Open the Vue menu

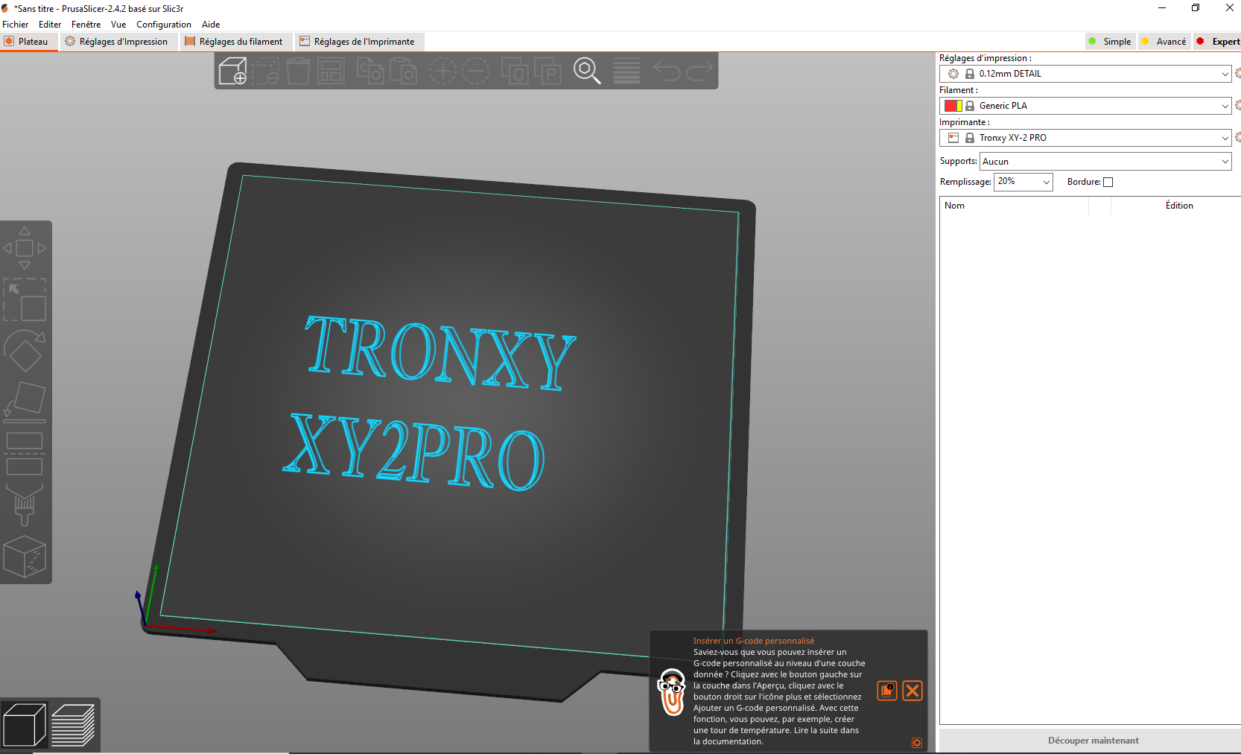[118, 25]
